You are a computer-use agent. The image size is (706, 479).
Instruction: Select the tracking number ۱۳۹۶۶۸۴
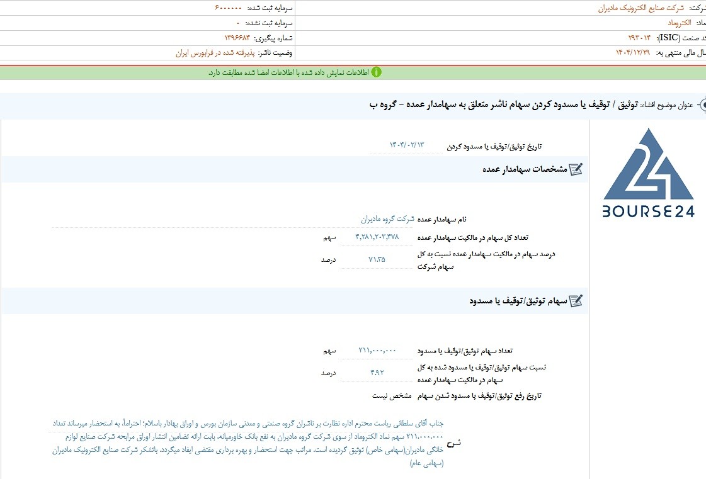(x=237, y=38)
